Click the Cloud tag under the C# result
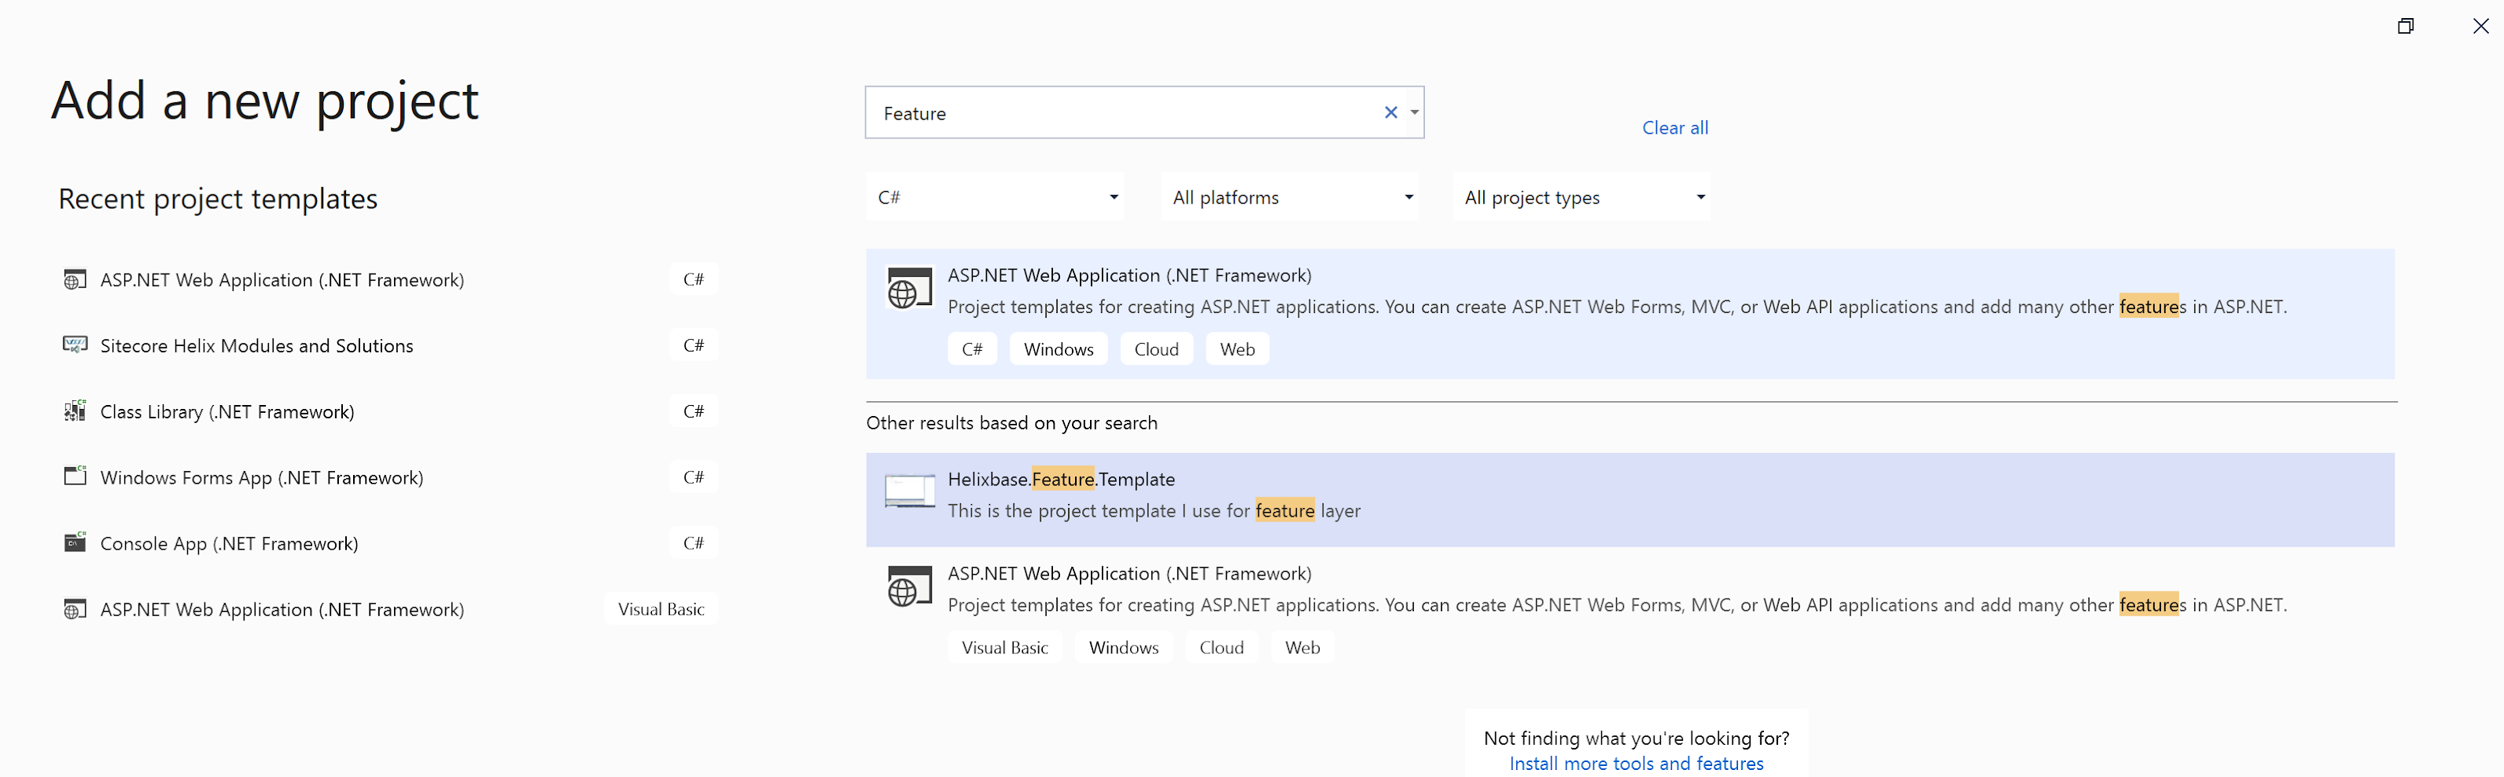Viewport: 2504px width, 777px height. (x=1157, y=349)
